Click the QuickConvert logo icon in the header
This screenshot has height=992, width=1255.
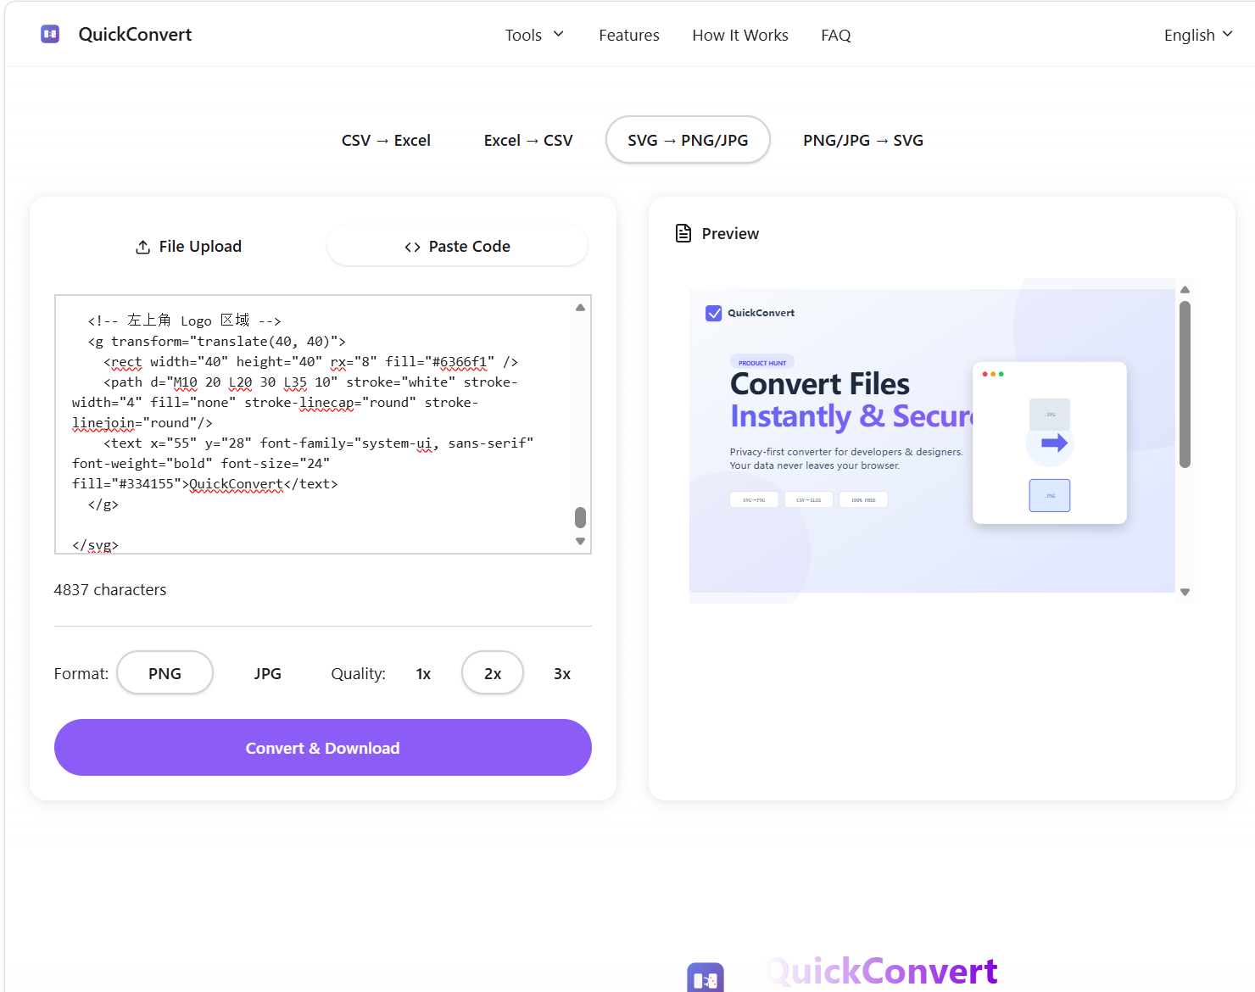point(49,34)
